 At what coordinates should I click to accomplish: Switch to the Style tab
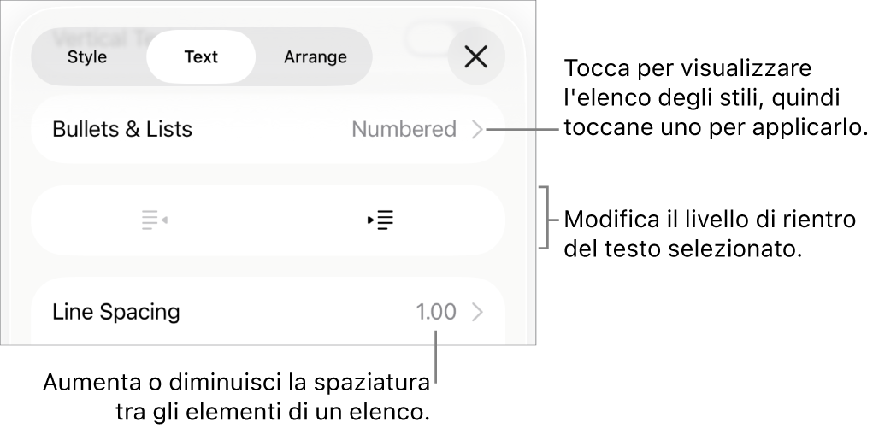(87, 57)
